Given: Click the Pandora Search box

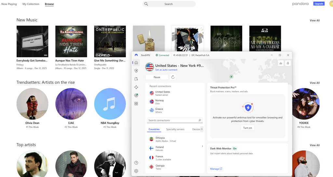Looking at the screenshot, I should (x=169, y=4).
